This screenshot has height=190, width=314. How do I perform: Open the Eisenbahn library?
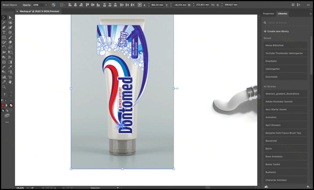point(285,61)
